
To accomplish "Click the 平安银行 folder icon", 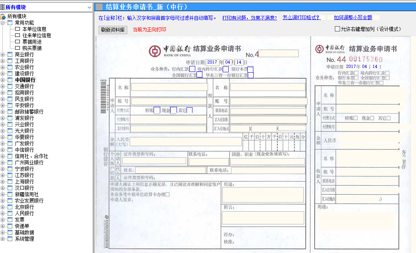I will pos(10,105).
